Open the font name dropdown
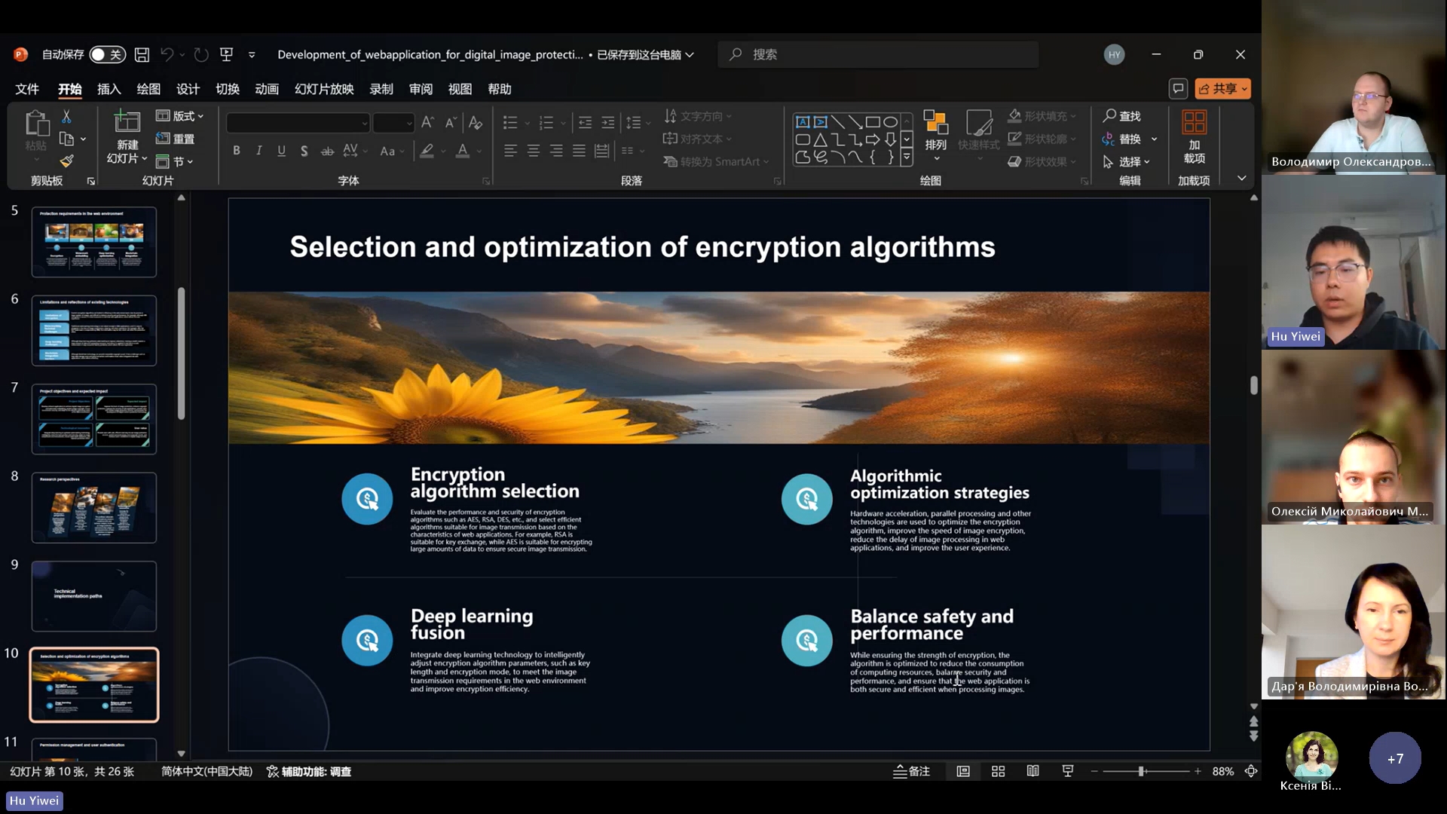 point(365,122)
